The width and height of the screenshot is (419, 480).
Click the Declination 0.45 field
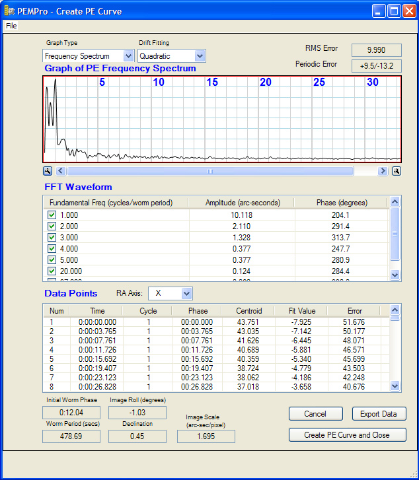(x=137, y=436)
